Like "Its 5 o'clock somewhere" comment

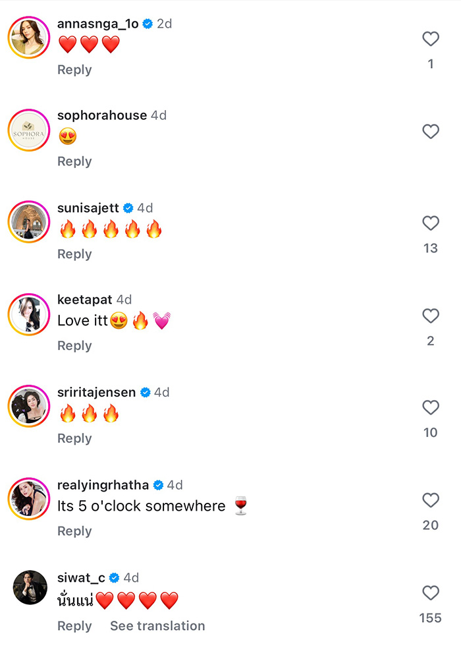click(x=431, y=500)
